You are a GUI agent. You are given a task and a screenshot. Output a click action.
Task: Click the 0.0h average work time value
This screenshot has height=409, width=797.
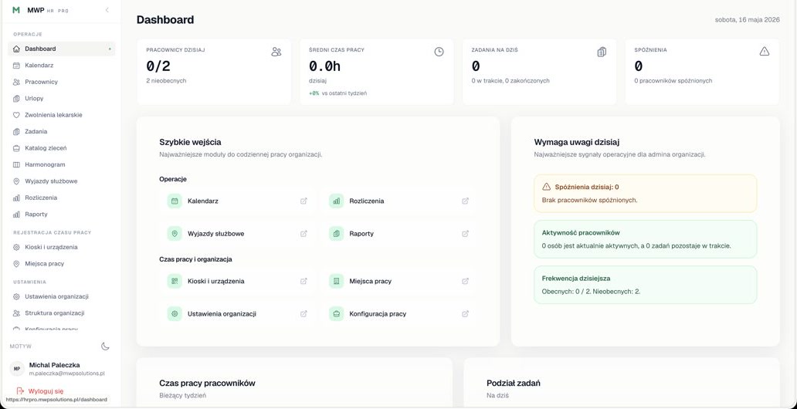click(324, 66)
